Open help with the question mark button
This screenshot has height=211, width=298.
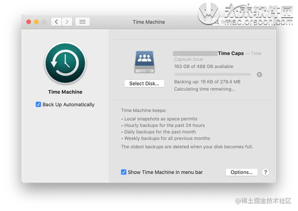click(265, 172)
